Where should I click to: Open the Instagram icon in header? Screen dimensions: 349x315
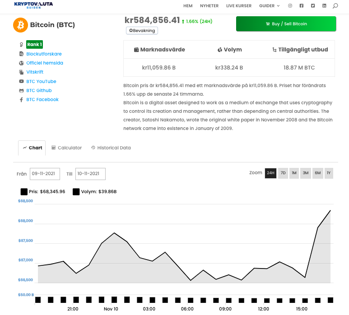click(290, 6)
